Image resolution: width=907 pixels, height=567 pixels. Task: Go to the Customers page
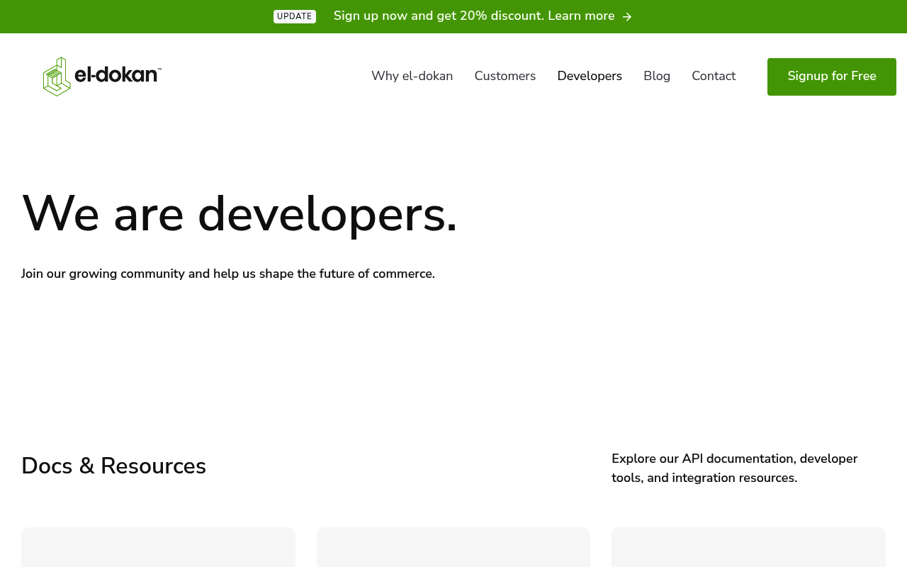(505, 76)
